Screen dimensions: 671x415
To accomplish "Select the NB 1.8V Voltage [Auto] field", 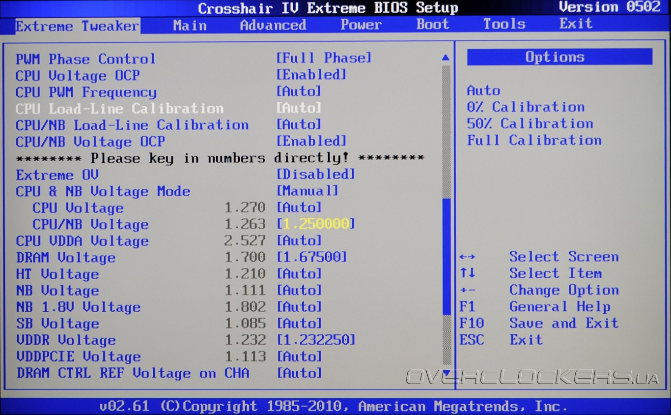I will click(x=299, y=307).
